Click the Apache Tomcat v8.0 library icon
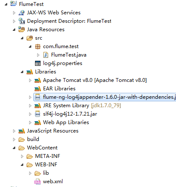 pyautogui.click(x=38, y=80)
